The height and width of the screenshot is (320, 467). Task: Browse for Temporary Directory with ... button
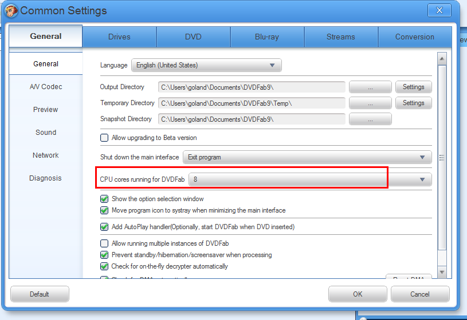(x=370, y=103)
